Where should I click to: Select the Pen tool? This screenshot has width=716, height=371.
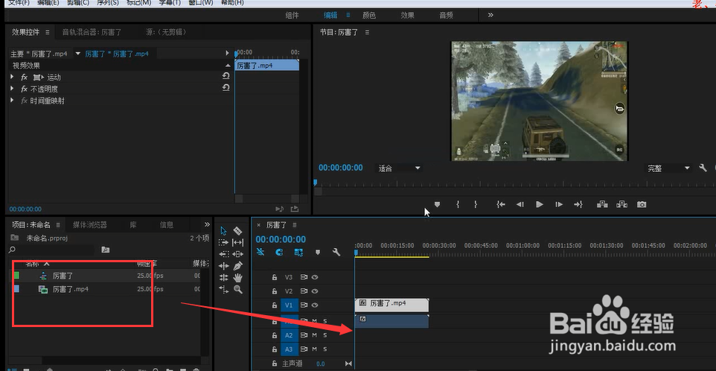[237, 266]
